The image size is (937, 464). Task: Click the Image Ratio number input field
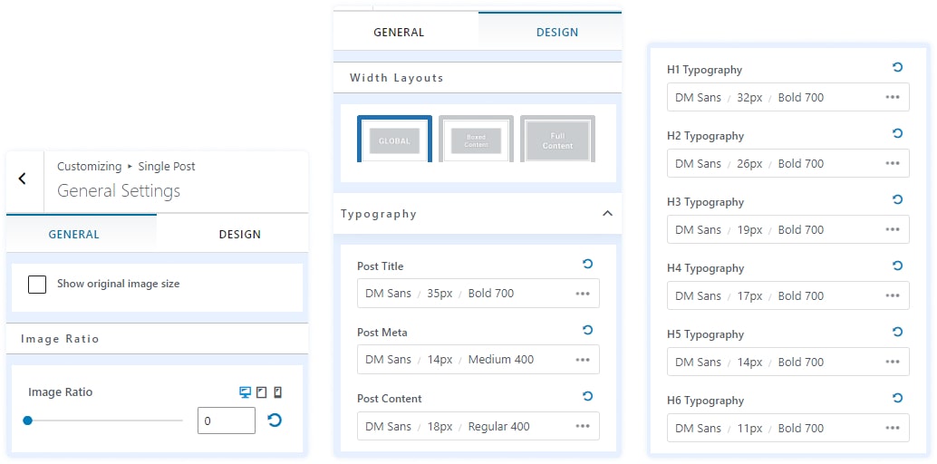[x=226, y=420]
